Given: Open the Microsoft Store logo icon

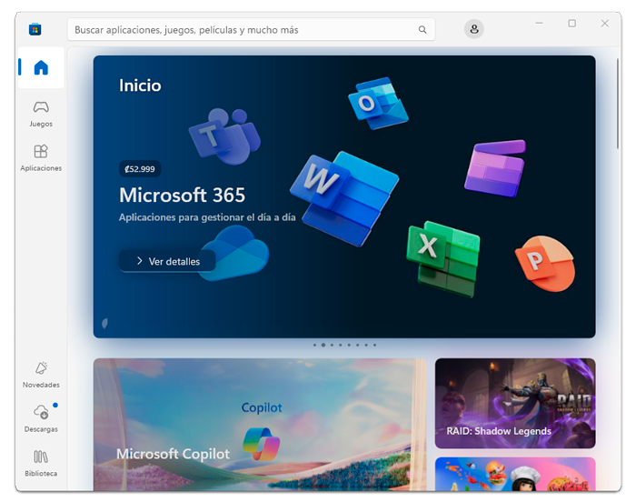Looking at the screenshot, I should [35, 29].
